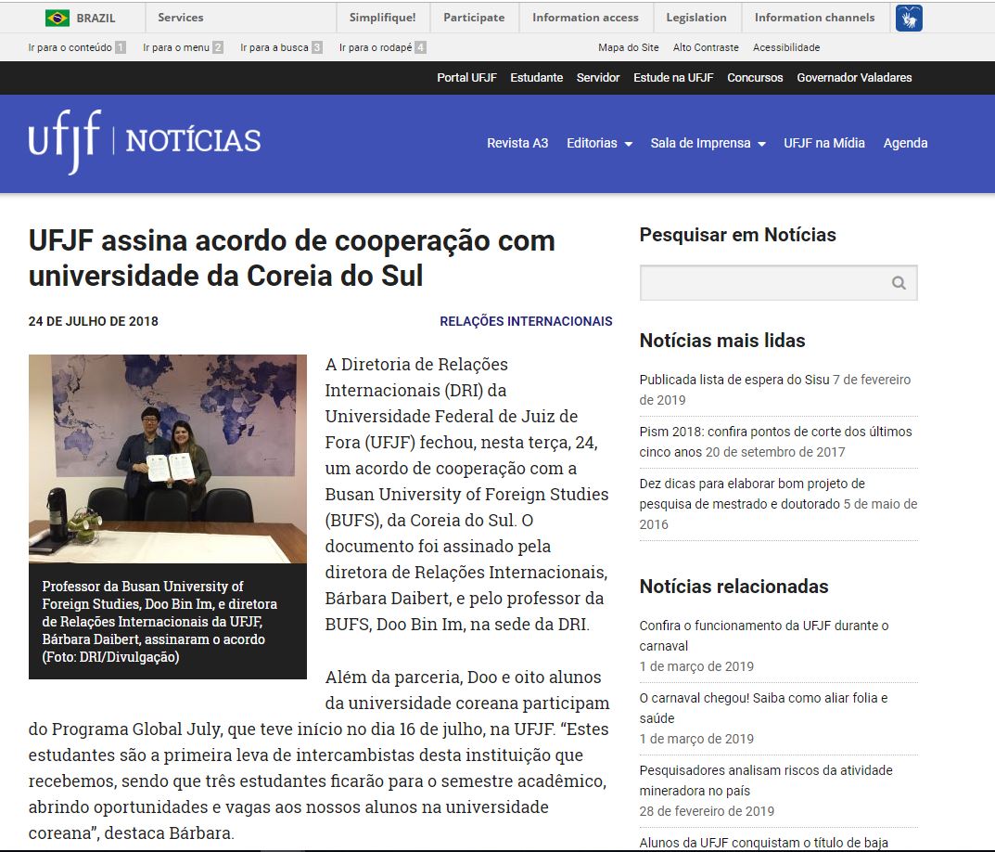Open UFJF na Mídia navigation item
The width and height of the screenshot is (995, 852).
pos(824,143)
